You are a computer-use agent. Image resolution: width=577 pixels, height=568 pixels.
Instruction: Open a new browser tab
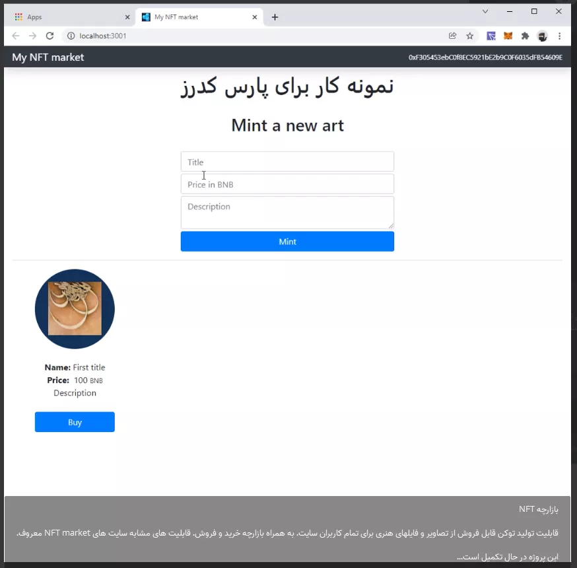point(275,17)
